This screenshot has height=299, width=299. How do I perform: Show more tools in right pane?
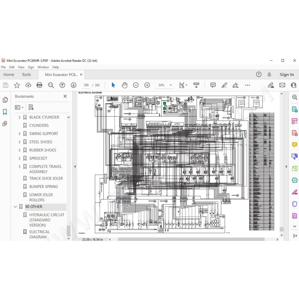pos(294,226)
